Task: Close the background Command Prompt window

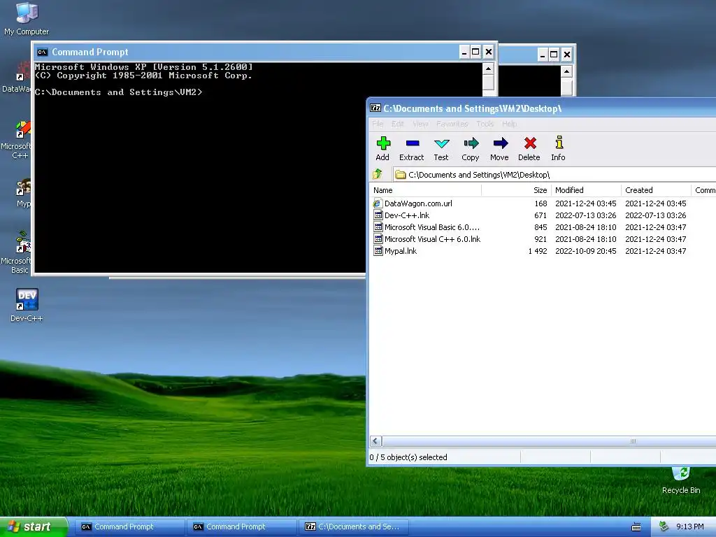Action: (x=566, y=55)
